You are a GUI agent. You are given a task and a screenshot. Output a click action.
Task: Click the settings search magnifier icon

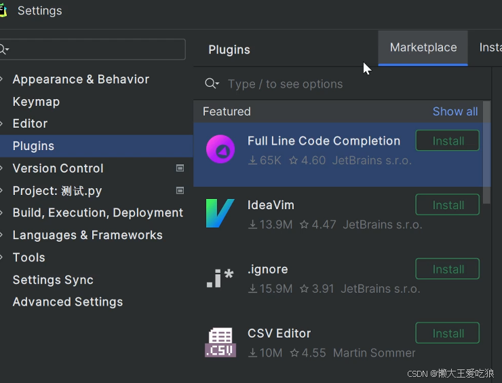(x=4, y=50)
